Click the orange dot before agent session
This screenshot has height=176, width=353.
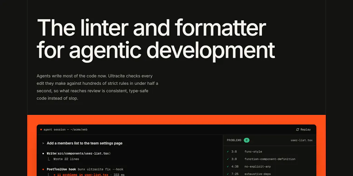(x=41, y=130)
